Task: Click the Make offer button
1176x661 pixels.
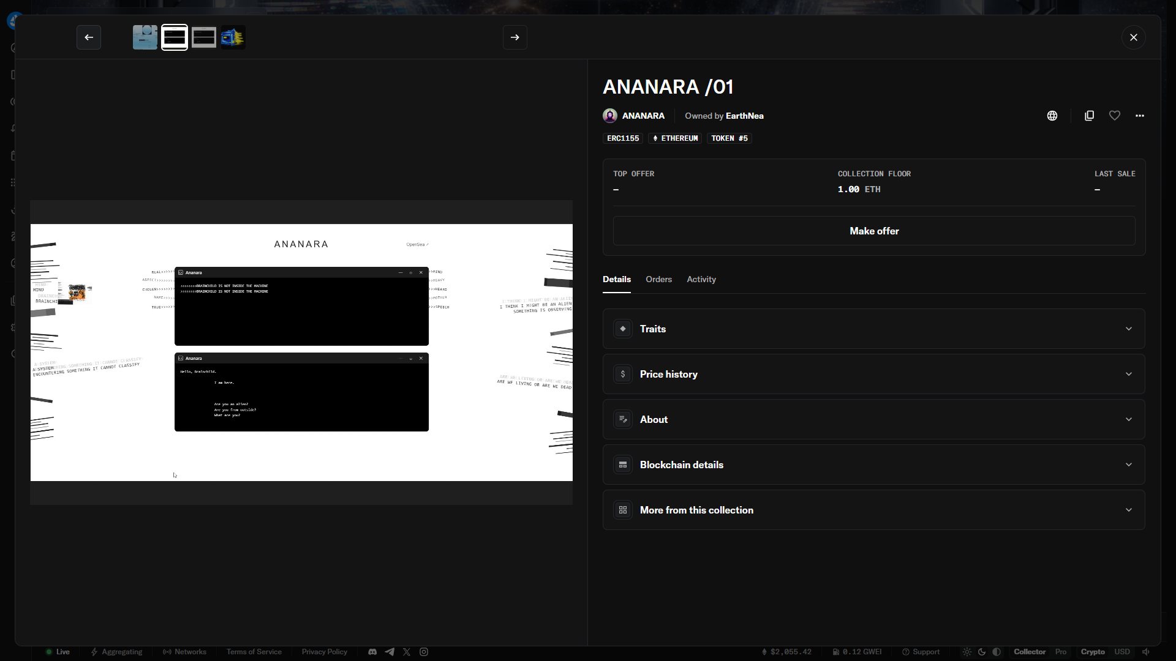Action: click(873, 231)
